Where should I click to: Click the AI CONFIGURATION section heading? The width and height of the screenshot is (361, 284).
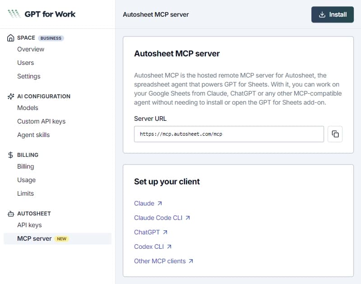[44, 96]
